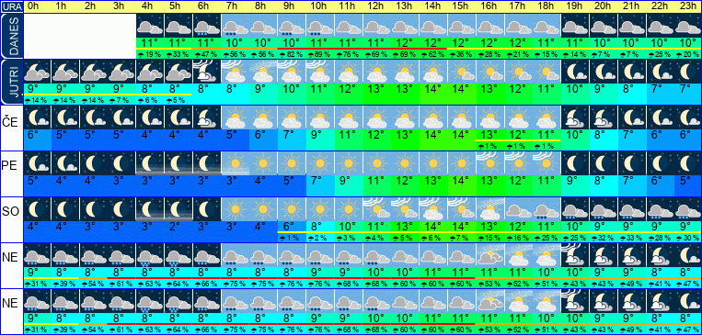The height and width of the screenshot is (335, 702).
Task: Select the SO 0h clear moon icon
Action: point(37,209)
